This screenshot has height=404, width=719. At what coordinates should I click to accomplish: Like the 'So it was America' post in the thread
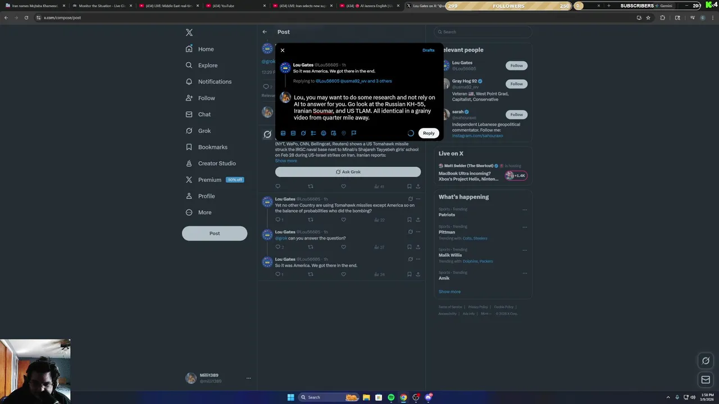pyautogui.click(x=343, y=274)
